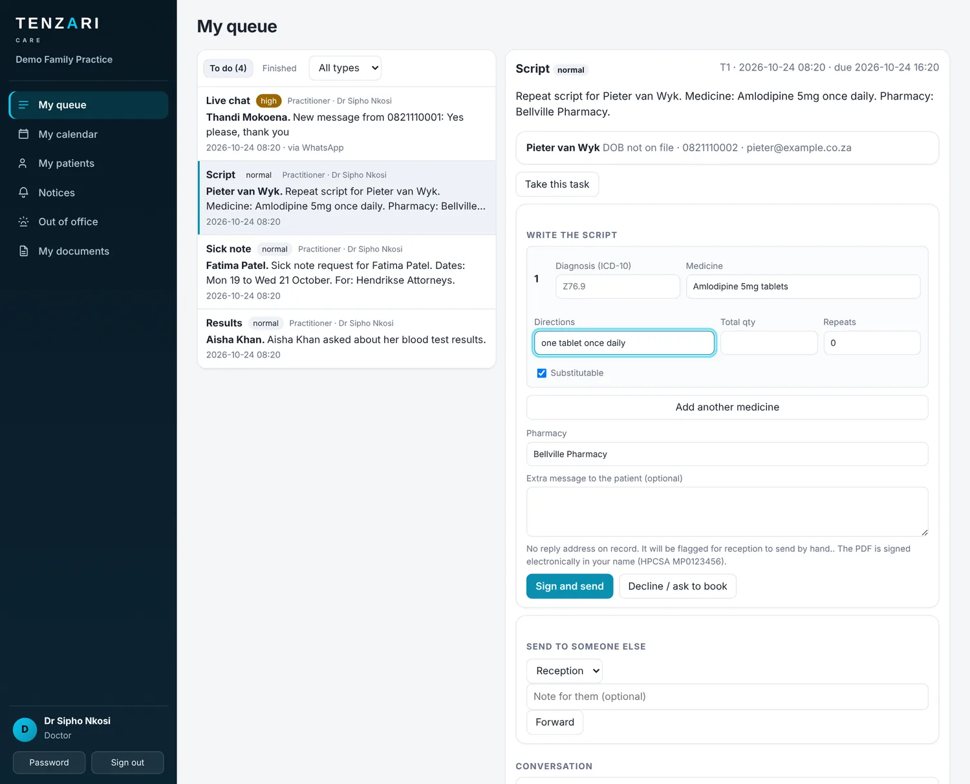Click the Pieter van Wyk patient card
Viewport: 970px width, 784px height.
click(727, 148)
